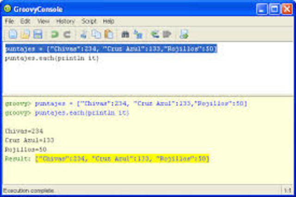
Task: Click the Open file folder icon
Action: [x=25, y=34]
